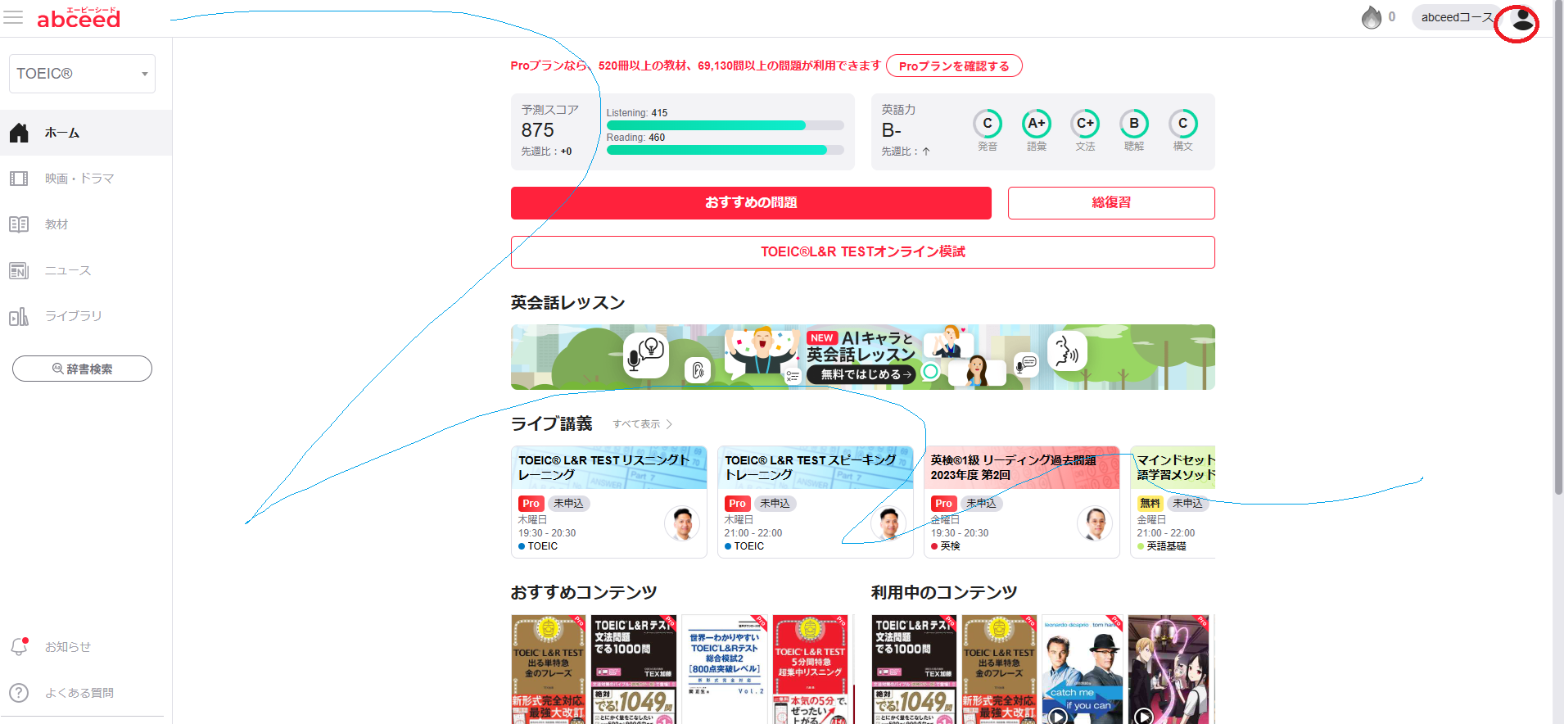Click the microphone icon in banner

pos(645,355)
